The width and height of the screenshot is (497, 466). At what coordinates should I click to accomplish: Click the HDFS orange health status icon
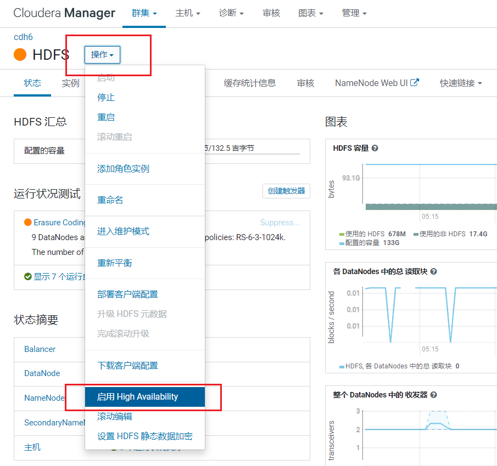pyautogui.click(x=20, y=54)
